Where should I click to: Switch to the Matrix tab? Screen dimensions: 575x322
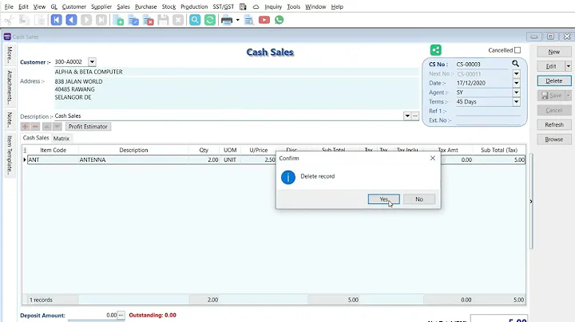pyautogui.click(x=61, y=139)
